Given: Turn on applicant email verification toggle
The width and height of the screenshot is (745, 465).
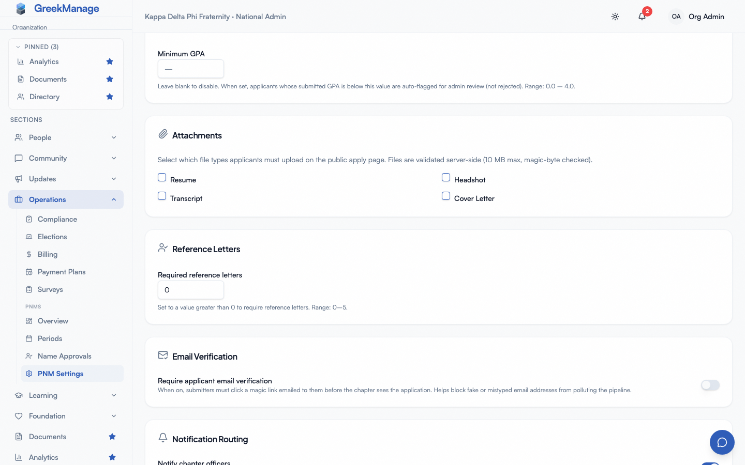Looking at the screenshot, I should [x=710, y=385].
